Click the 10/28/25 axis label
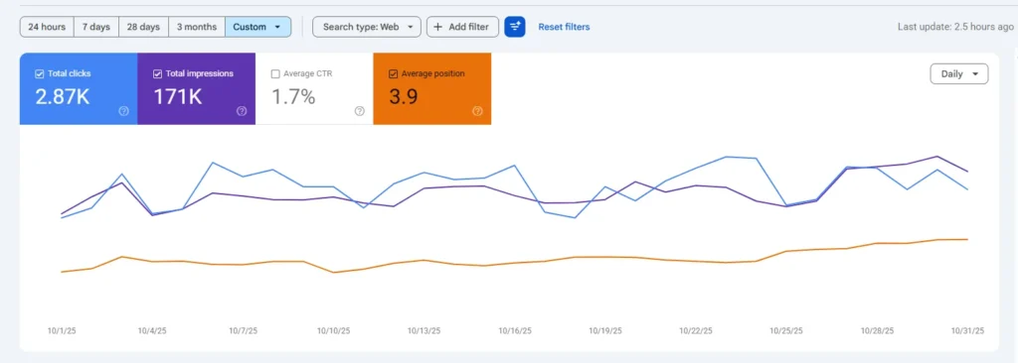The image size is (1018, 363). 877,330
